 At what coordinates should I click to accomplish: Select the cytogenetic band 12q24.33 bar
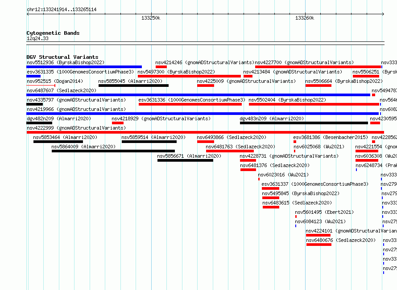click(205, 43)
